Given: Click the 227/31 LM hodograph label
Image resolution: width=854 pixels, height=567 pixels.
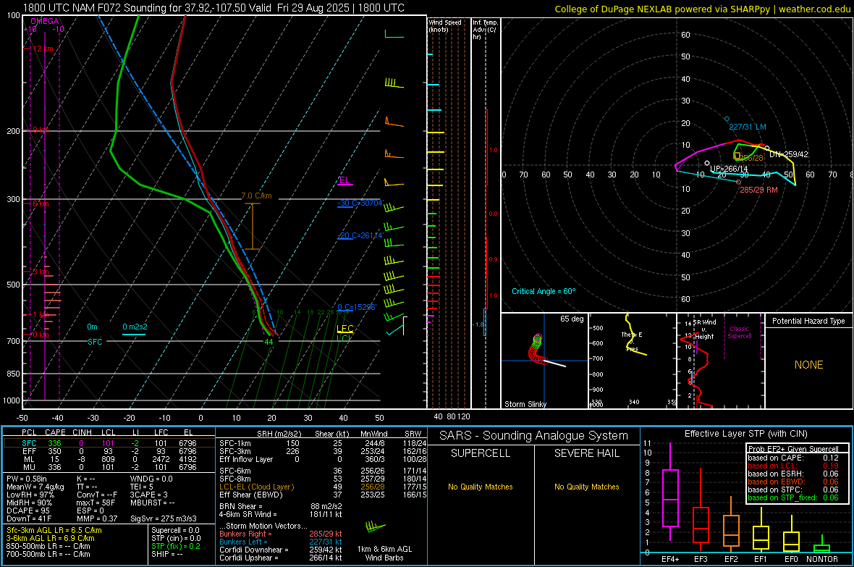Looking at the screenshot, I should tap(747, 127).
